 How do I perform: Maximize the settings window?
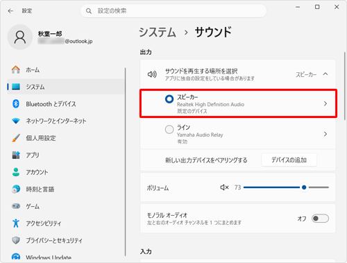(317, 7)
